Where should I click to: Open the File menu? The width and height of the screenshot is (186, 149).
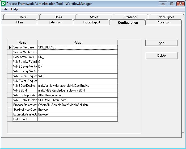5,9
